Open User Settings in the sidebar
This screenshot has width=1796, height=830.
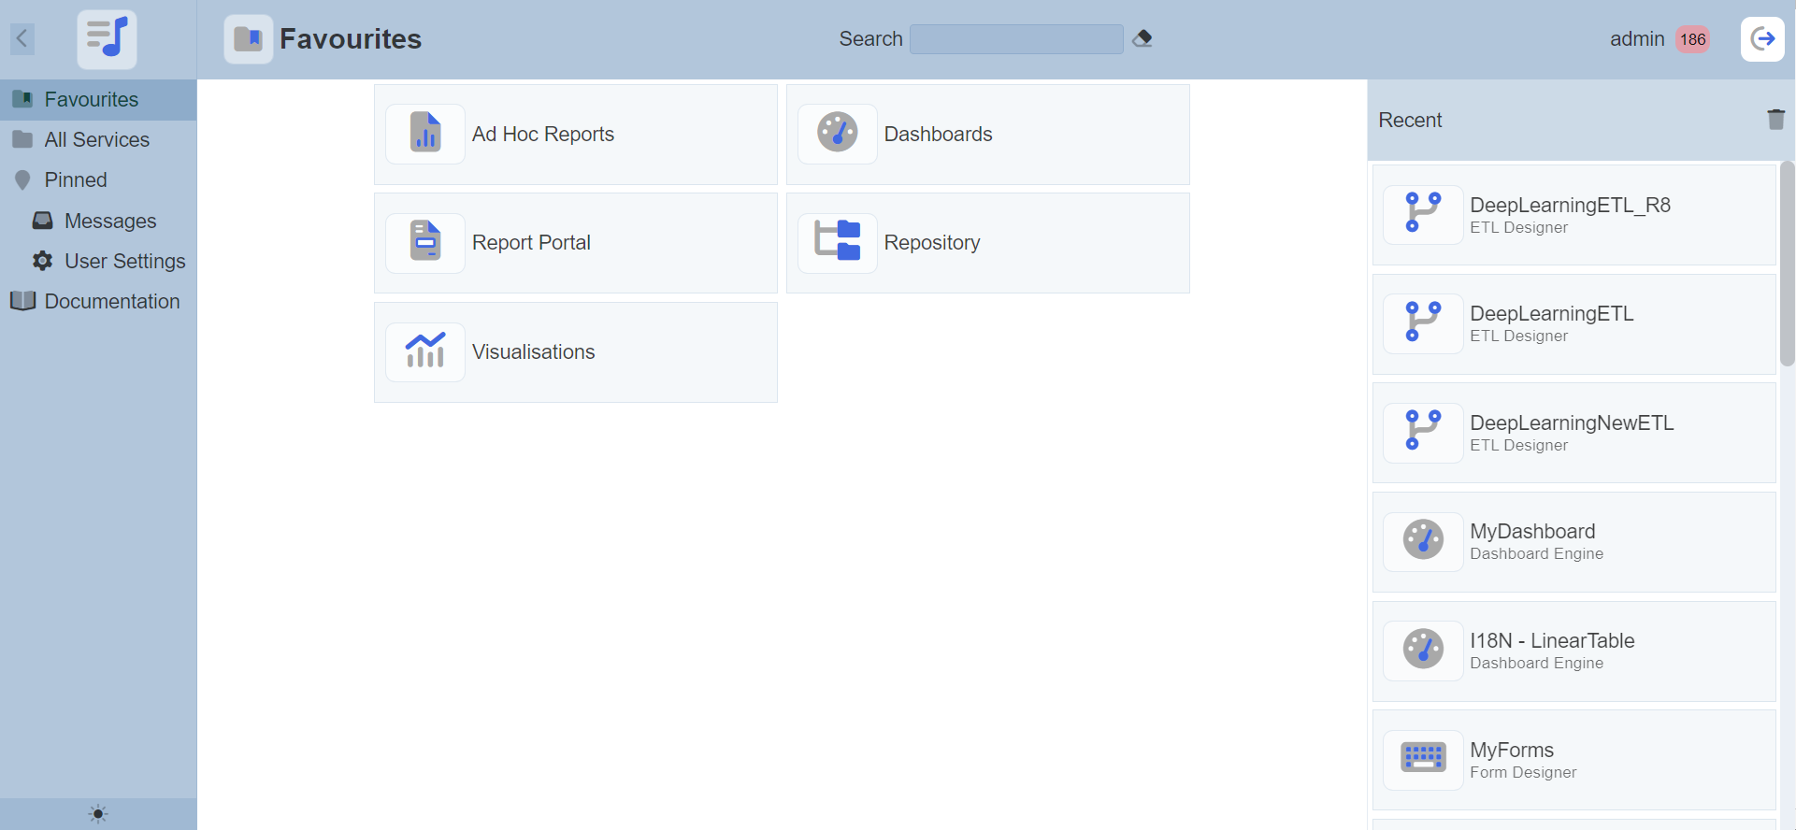point(124,262)
